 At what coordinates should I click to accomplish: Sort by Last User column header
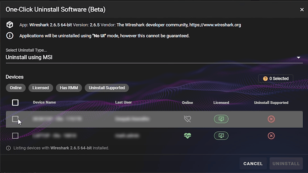(x=123, y=102)
